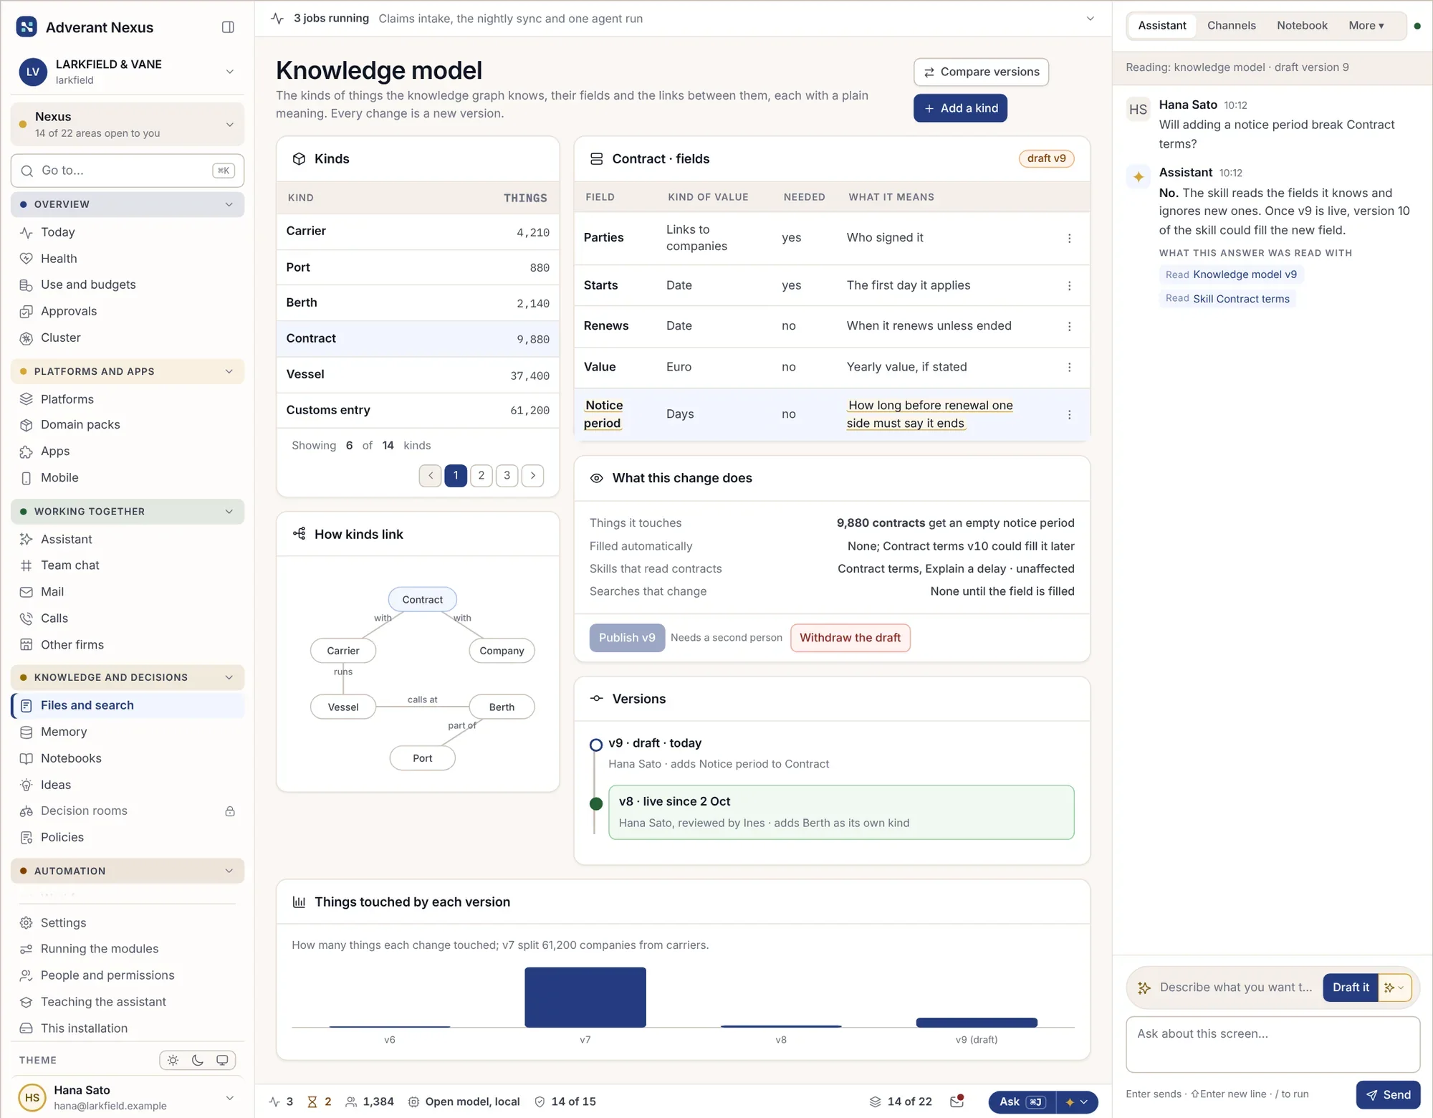Expand the LARKFIELD & VANE workspace switcher
Viewport: 1433px width, 1118px height.
[128, 72]
